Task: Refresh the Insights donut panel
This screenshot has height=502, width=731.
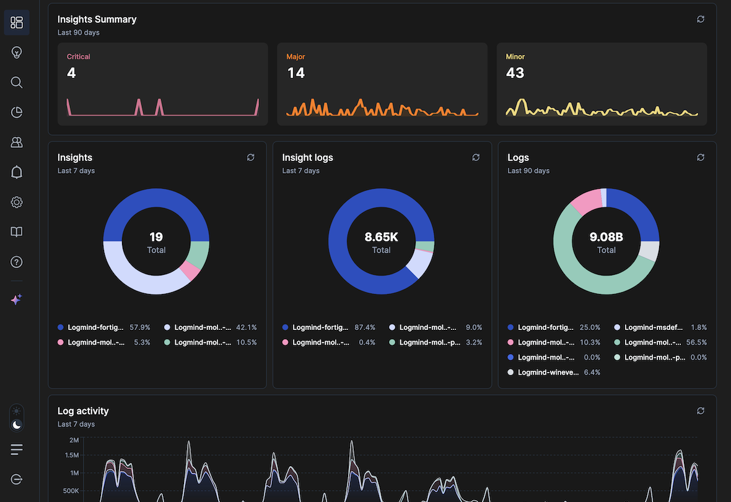Action: point(251,157)
